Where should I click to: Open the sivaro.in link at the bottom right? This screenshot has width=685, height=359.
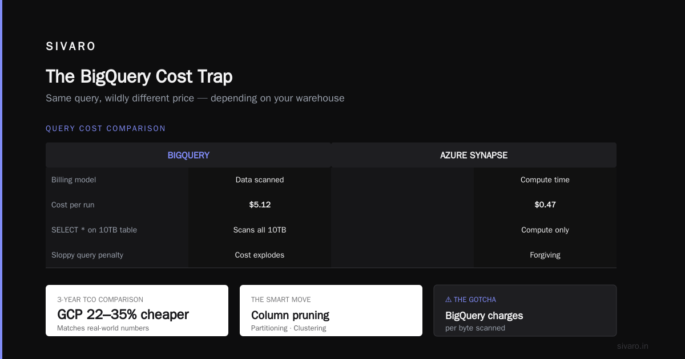632,346
